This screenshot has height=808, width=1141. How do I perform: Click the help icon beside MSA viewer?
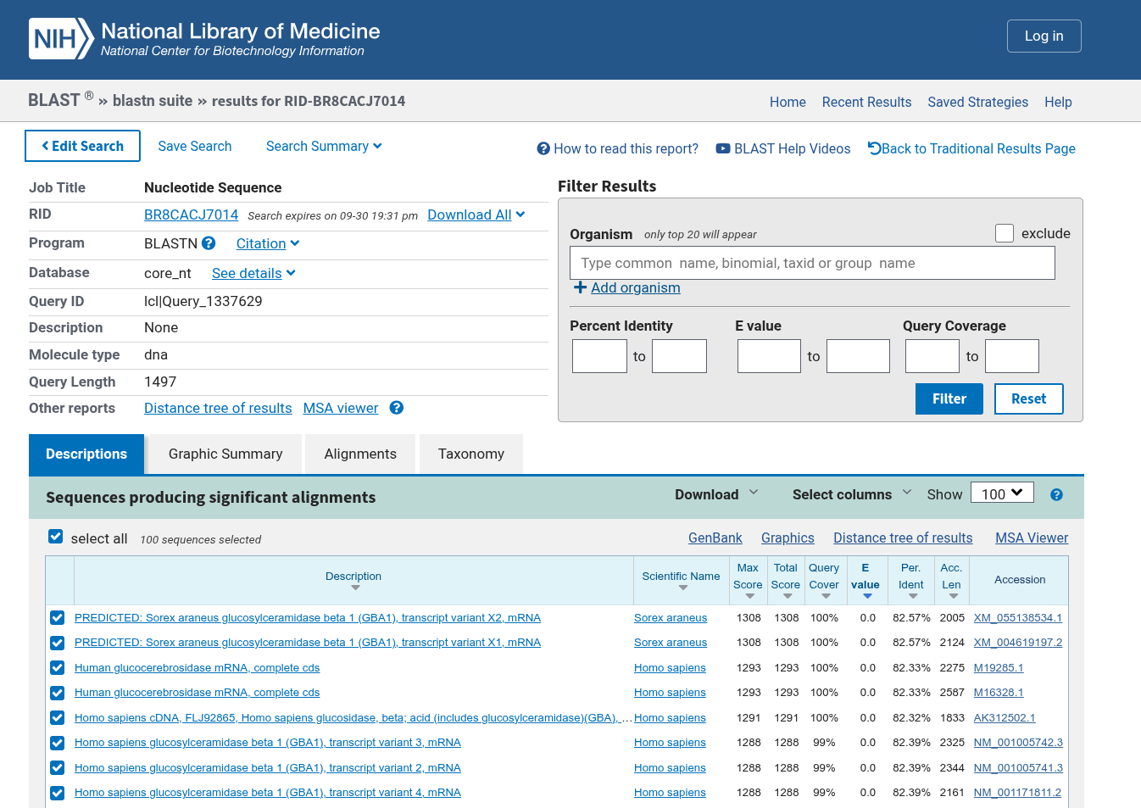(x=397, y=408)
